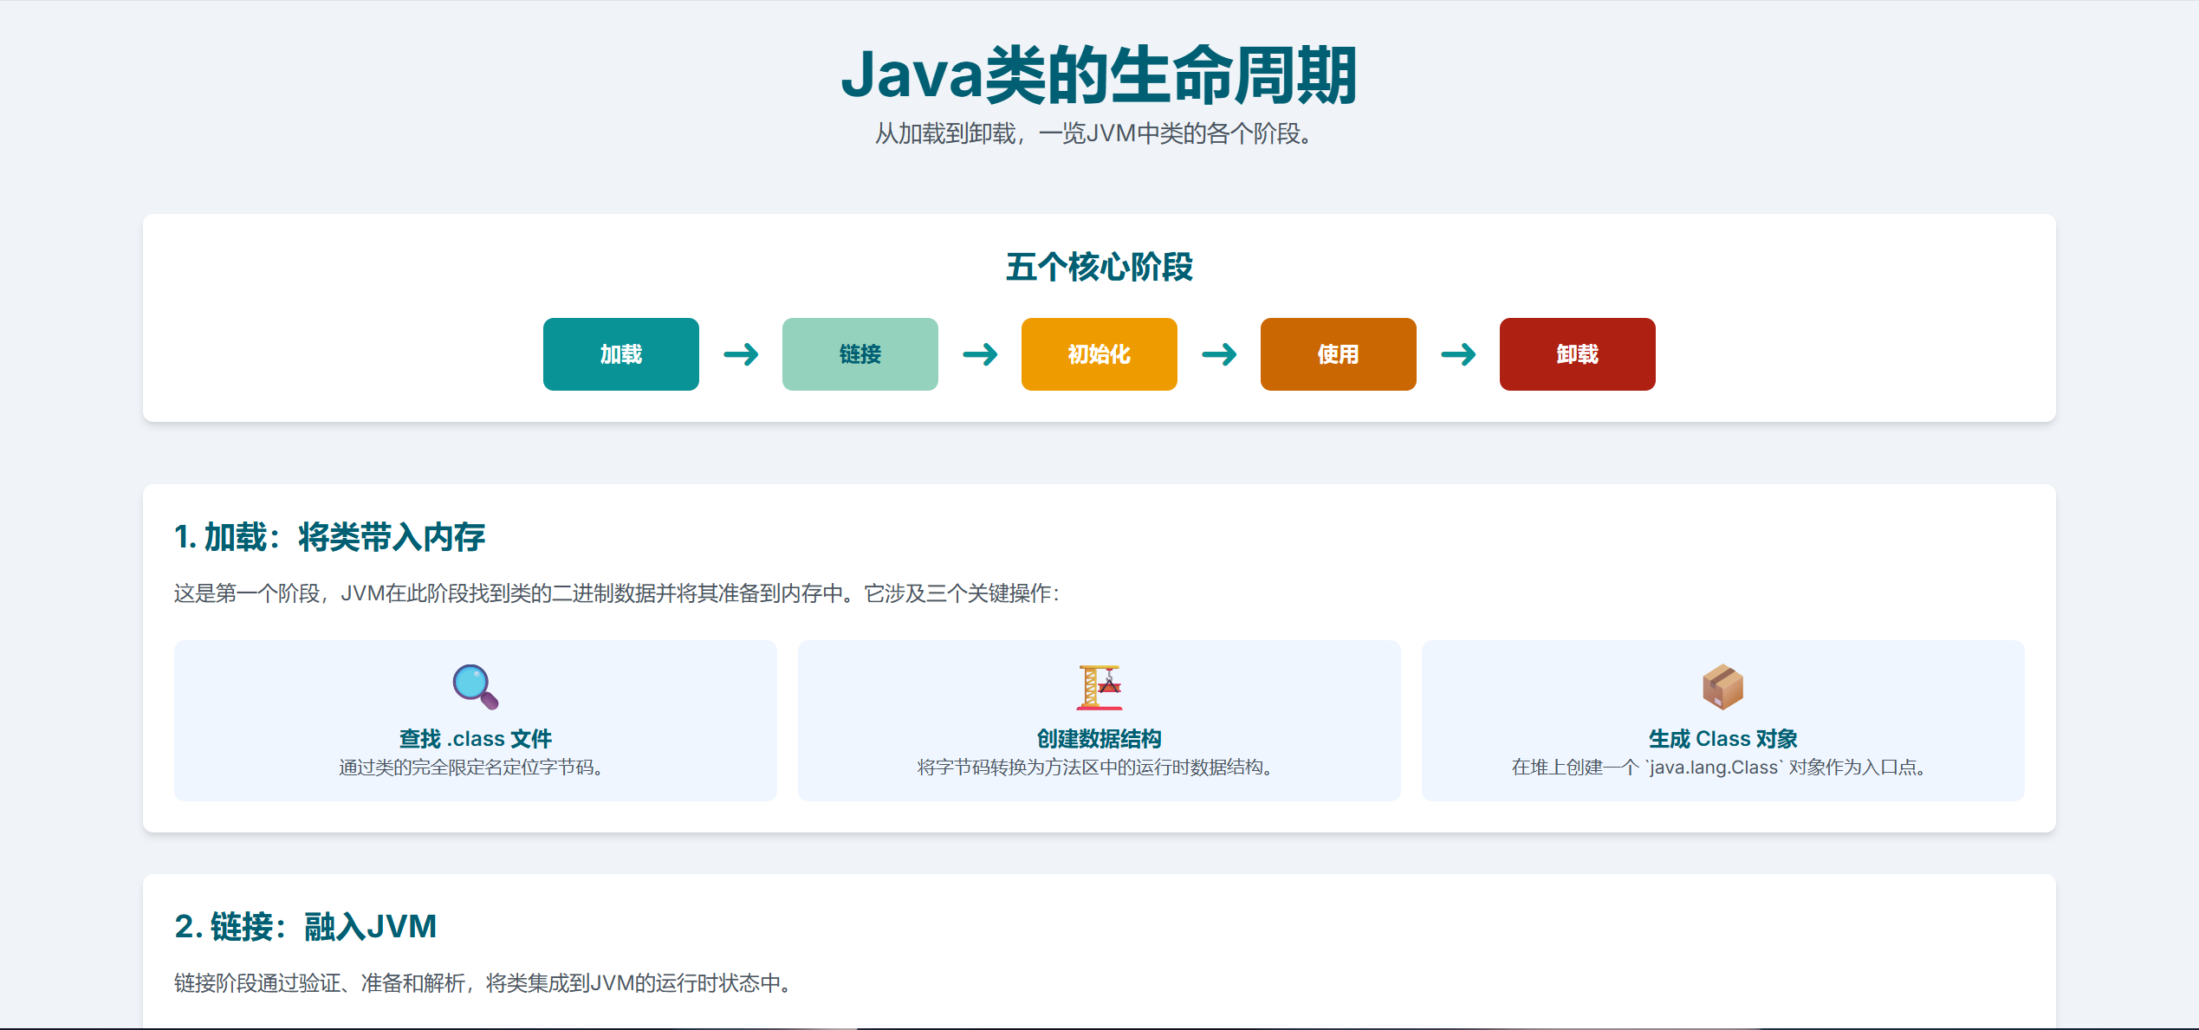This screenshot has height=1030, width=2199.
Task: Select the orange 使用 stage box
Action: [x=1338, y=354]
